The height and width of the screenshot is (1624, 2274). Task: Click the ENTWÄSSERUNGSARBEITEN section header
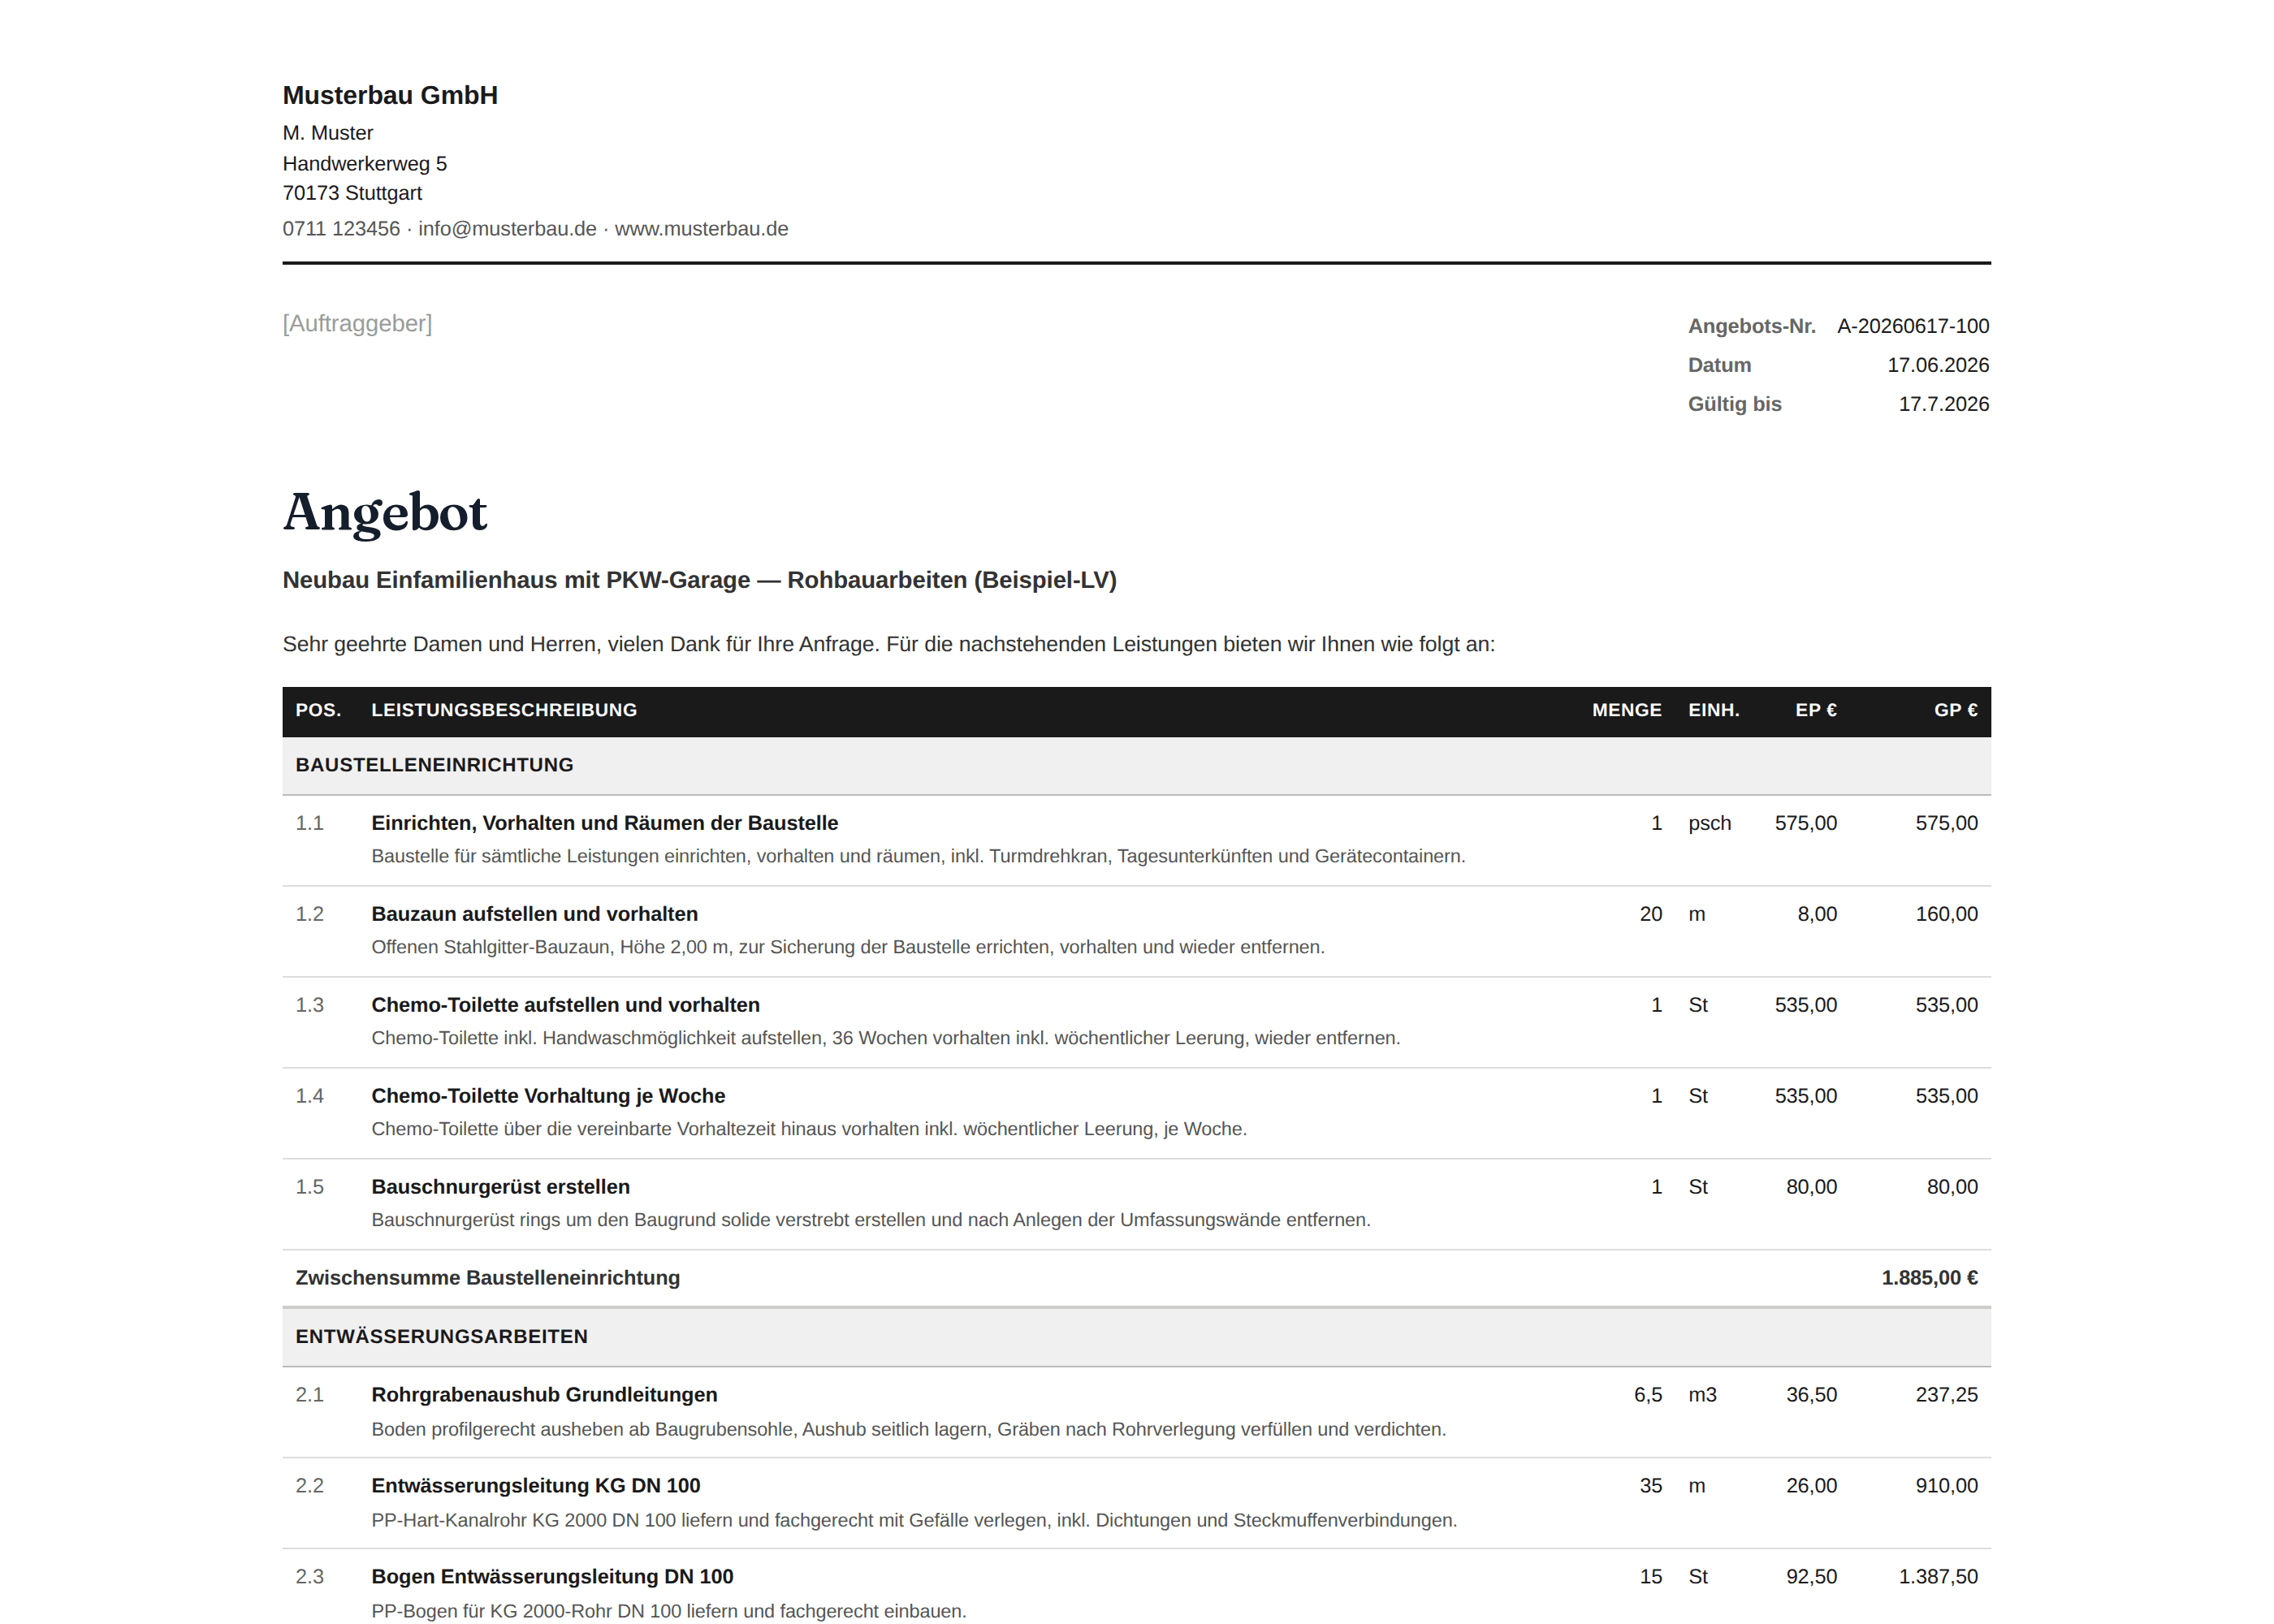1136,1337
